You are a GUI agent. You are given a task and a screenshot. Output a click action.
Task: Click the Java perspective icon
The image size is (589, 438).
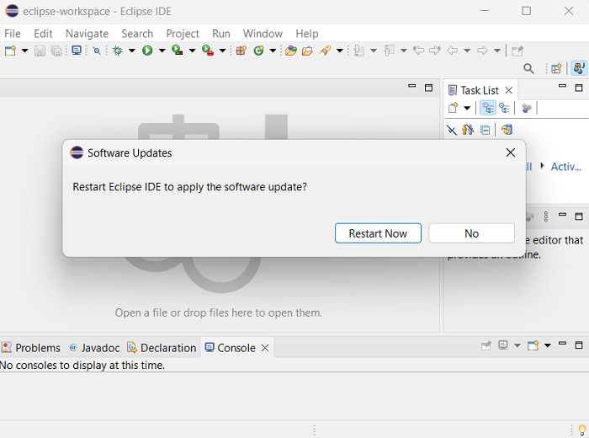pos(578,69)
